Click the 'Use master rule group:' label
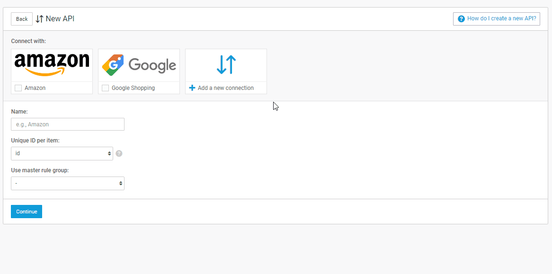Viewport: 552px width, 274px height. (x=40, y=170)
